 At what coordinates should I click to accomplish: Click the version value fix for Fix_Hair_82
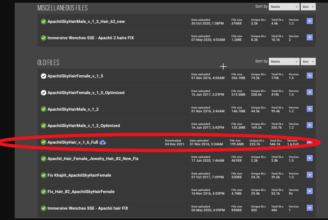[x=291, y=194]
